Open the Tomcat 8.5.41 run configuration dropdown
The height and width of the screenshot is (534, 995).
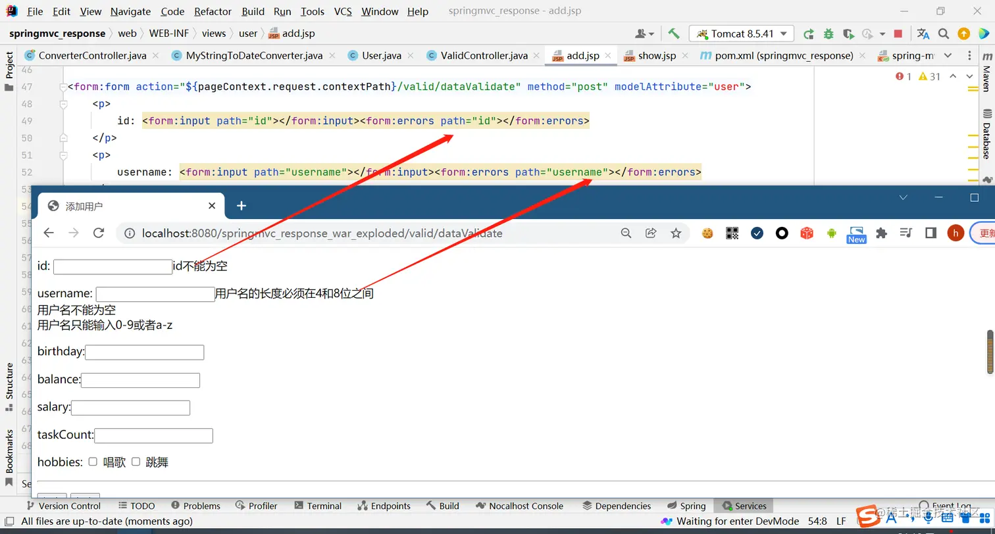pos(742,34)
